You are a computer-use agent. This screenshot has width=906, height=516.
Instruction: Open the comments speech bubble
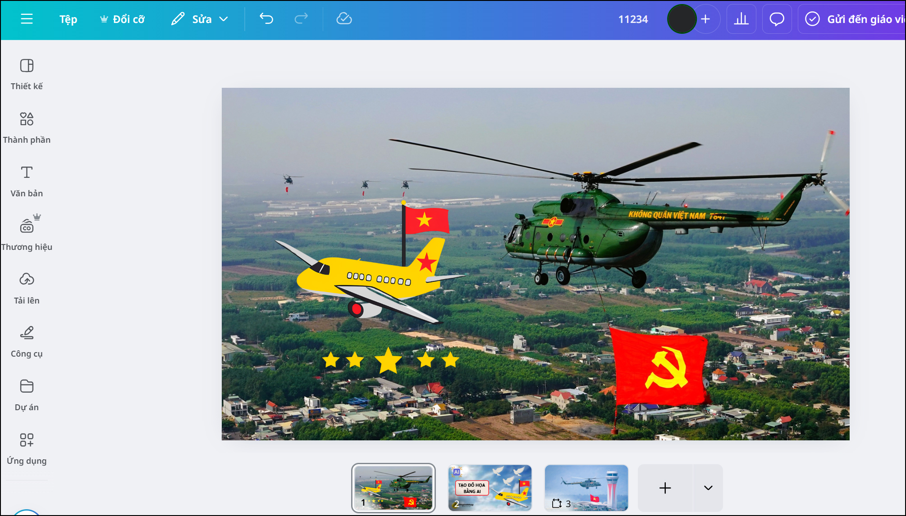(x=777, y=19)
